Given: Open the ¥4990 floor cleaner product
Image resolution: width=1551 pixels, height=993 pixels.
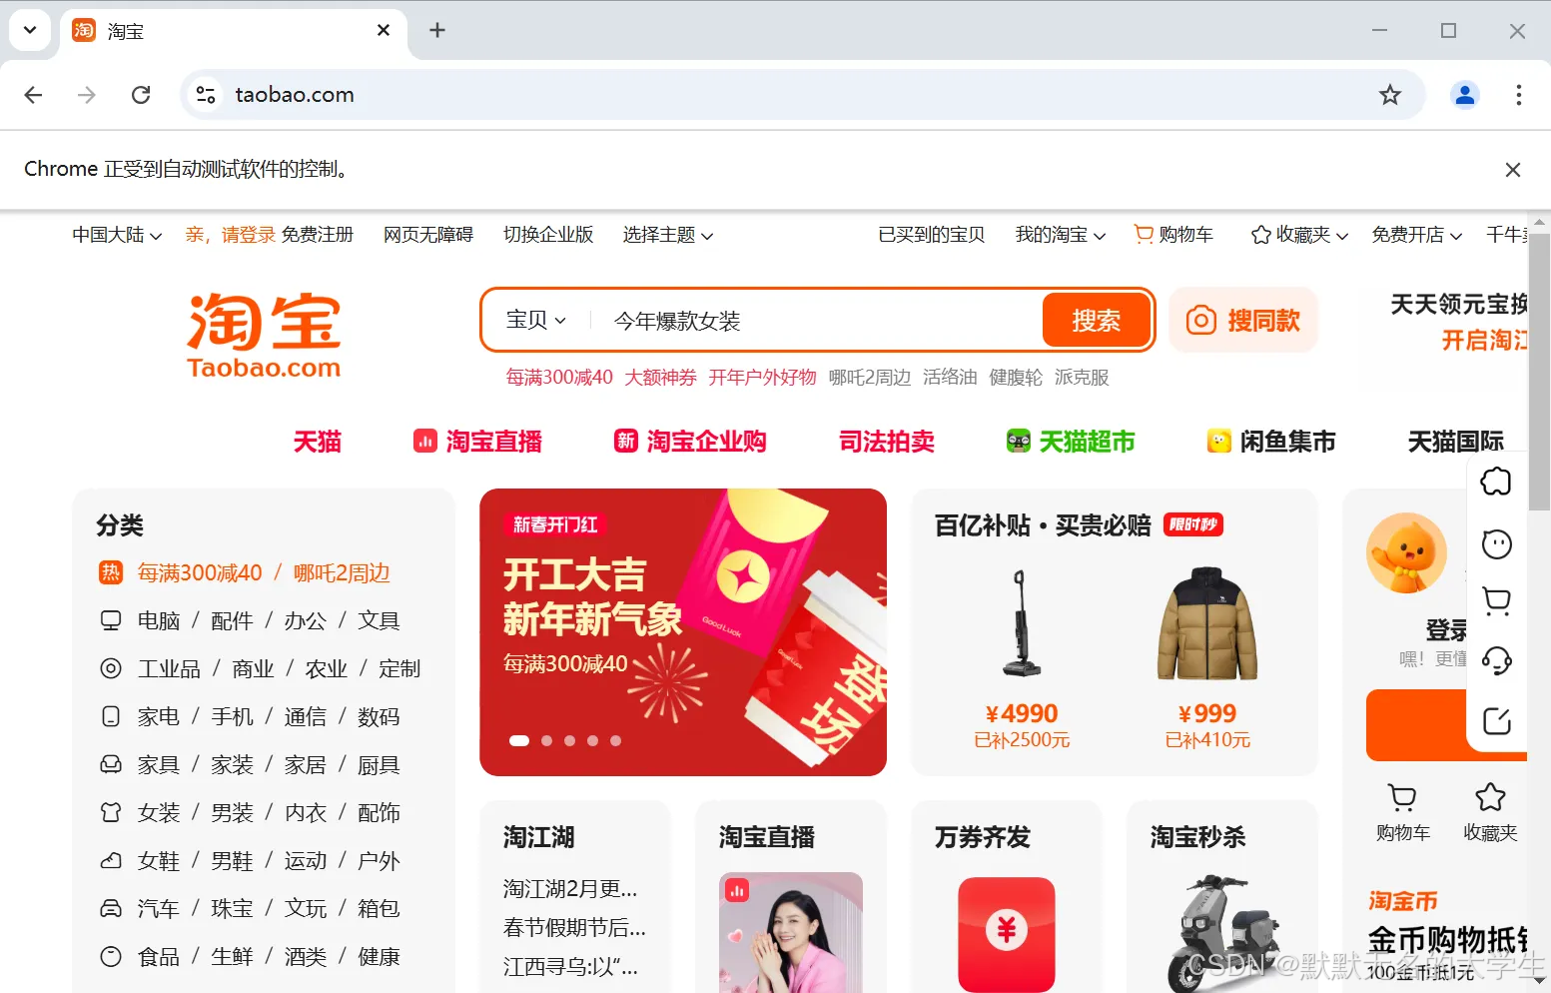Looking at the screenshot, I should point(1022,659).
